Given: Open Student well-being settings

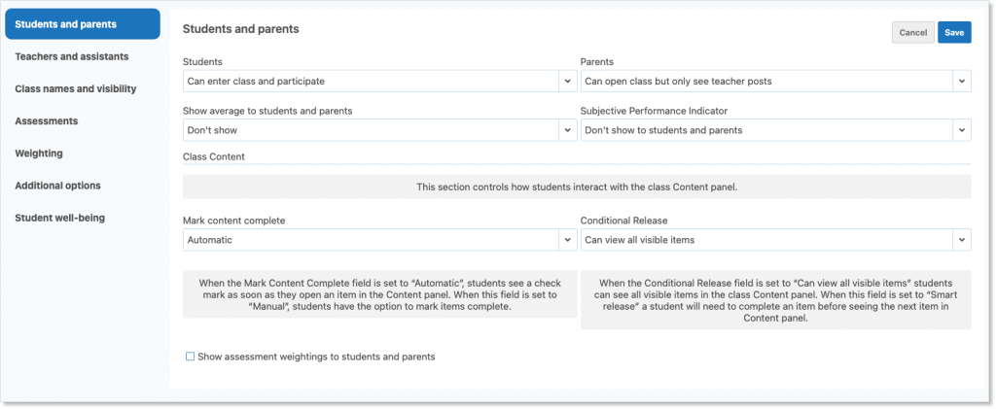Looking at the screenshot, I should (x=59, y=217).
